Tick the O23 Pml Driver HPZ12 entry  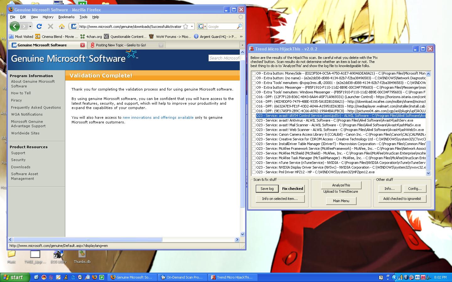(x=254, y=172)
